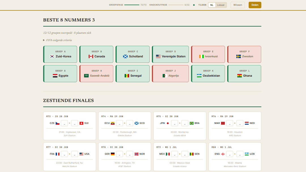Click the 'Oezbekistan' team name
This screenshot has width=306, height=172.
(211, 76)
